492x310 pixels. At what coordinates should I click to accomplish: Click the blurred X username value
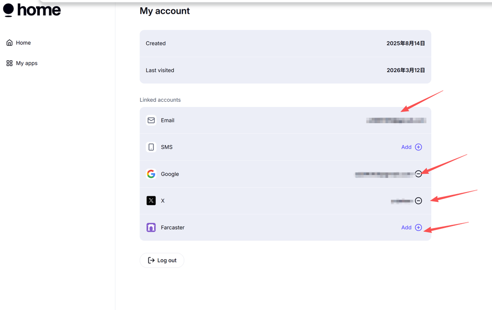pos(401,201)
